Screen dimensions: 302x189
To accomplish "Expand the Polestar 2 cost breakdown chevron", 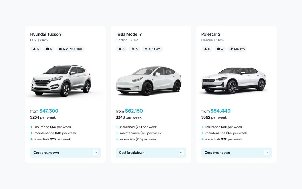I will click(267, 153).
